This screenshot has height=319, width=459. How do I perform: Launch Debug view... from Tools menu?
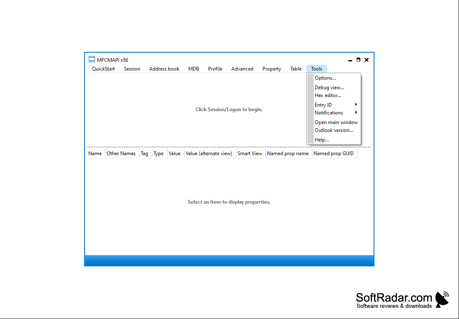334,87
